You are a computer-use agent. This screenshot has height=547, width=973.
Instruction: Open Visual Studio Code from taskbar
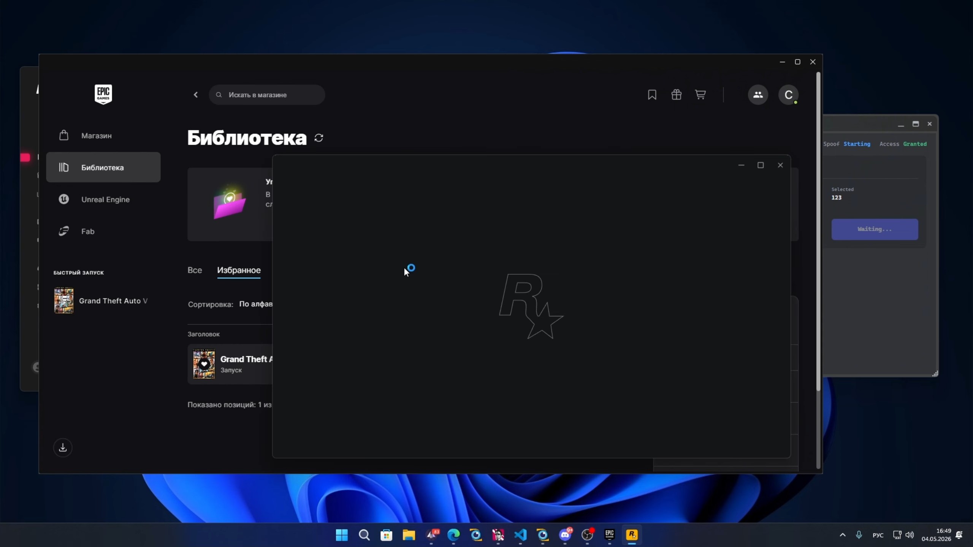520,535
